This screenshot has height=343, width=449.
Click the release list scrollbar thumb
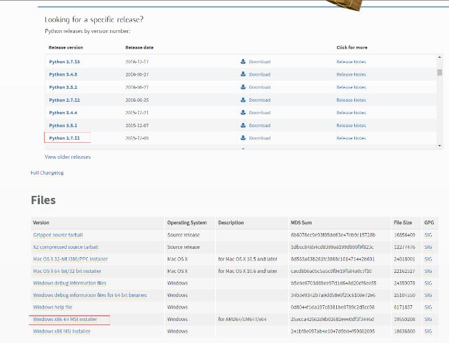(x=439, y=72)
